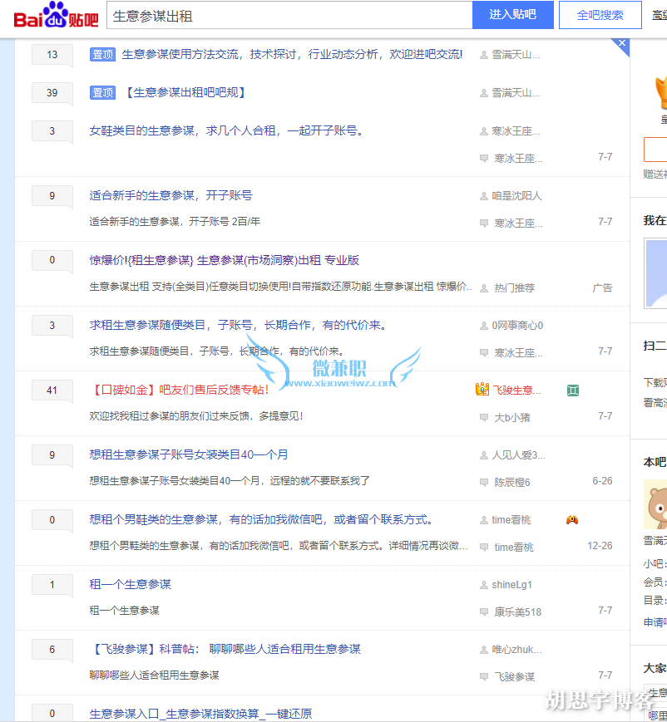667x722 pixels.
Task: Click author name 0网事商心0
Action: pos(516,326)
